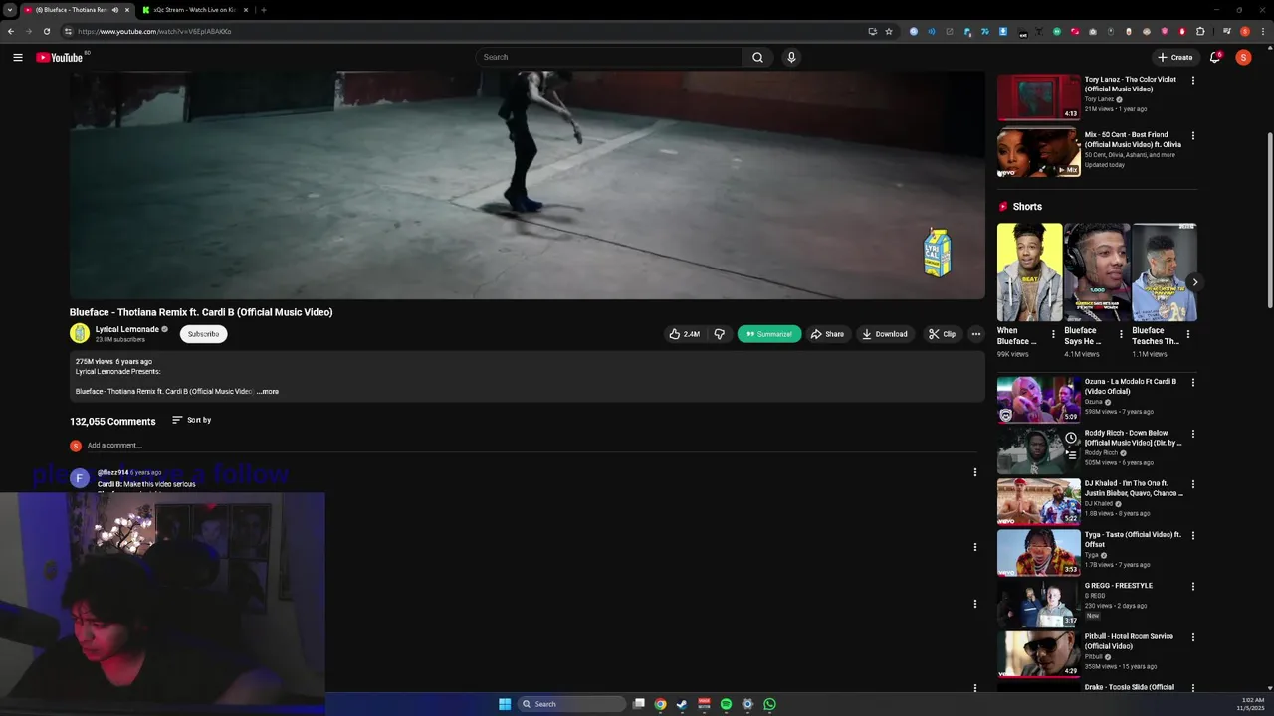Screen dimensions: 1274x716
Task: Open the 'When Blueface' short thumbnail
Action: [1029, 272]
